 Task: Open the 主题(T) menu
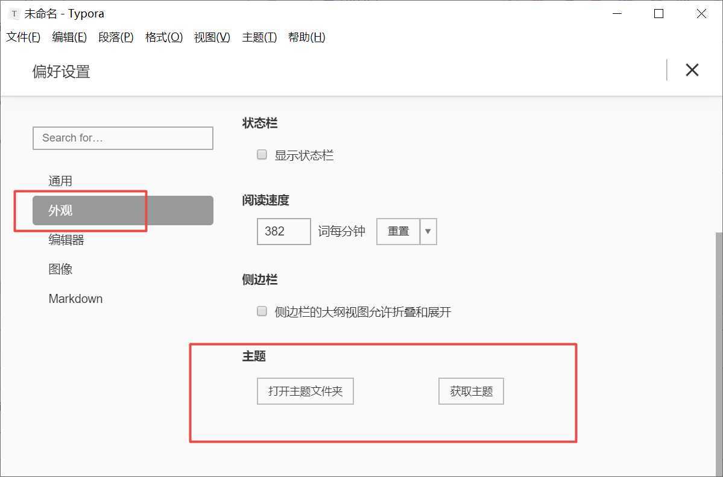pos(259,37)
